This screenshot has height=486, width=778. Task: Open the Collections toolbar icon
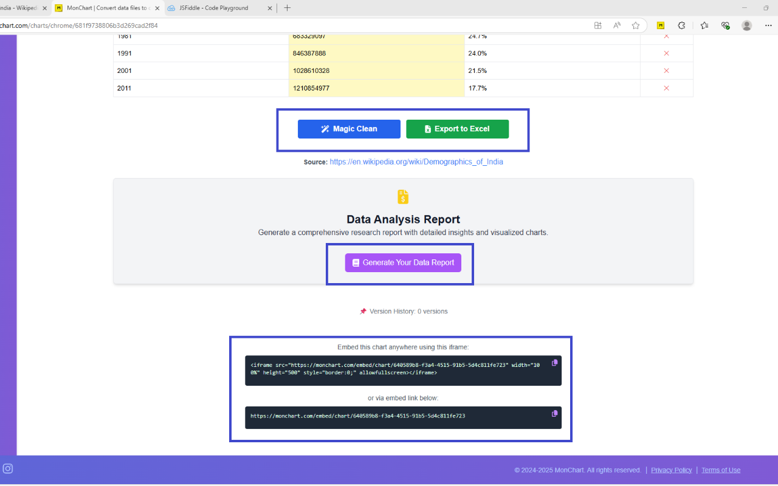[704, 26]
